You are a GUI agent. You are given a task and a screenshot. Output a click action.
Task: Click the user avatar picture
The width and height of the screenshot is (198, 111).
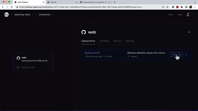(x=188, y=14)
